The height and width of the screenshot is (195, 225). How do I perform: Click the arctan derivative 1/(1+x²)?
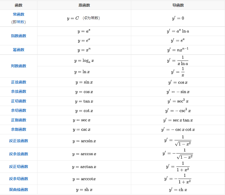pyautogui.click(x=178, y=167)
